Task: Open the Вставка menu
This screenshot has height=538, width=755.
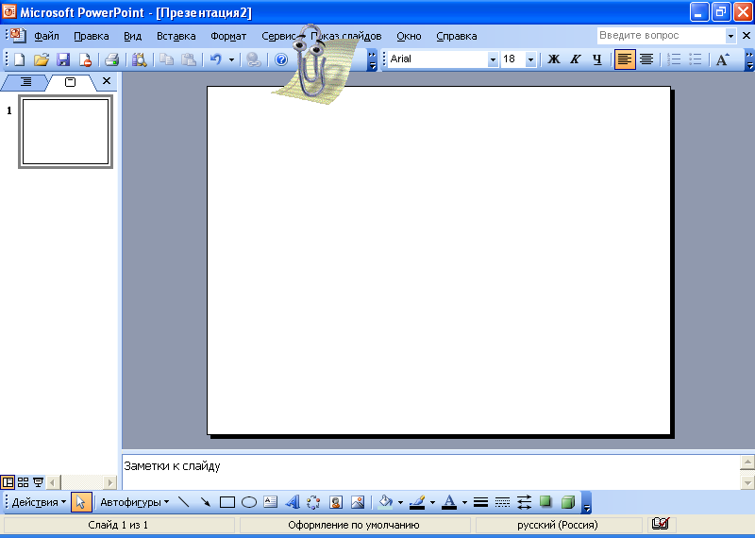Action: coord(176,36)
